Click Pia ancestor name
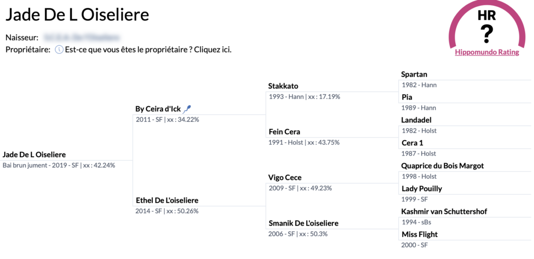This screenshot has width=534, height=259. point(407,97)
